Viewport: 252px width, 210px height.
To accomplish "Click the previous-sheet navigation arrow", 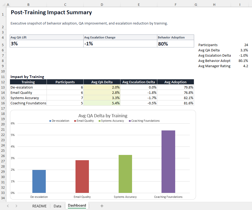I will coord(7,206).
